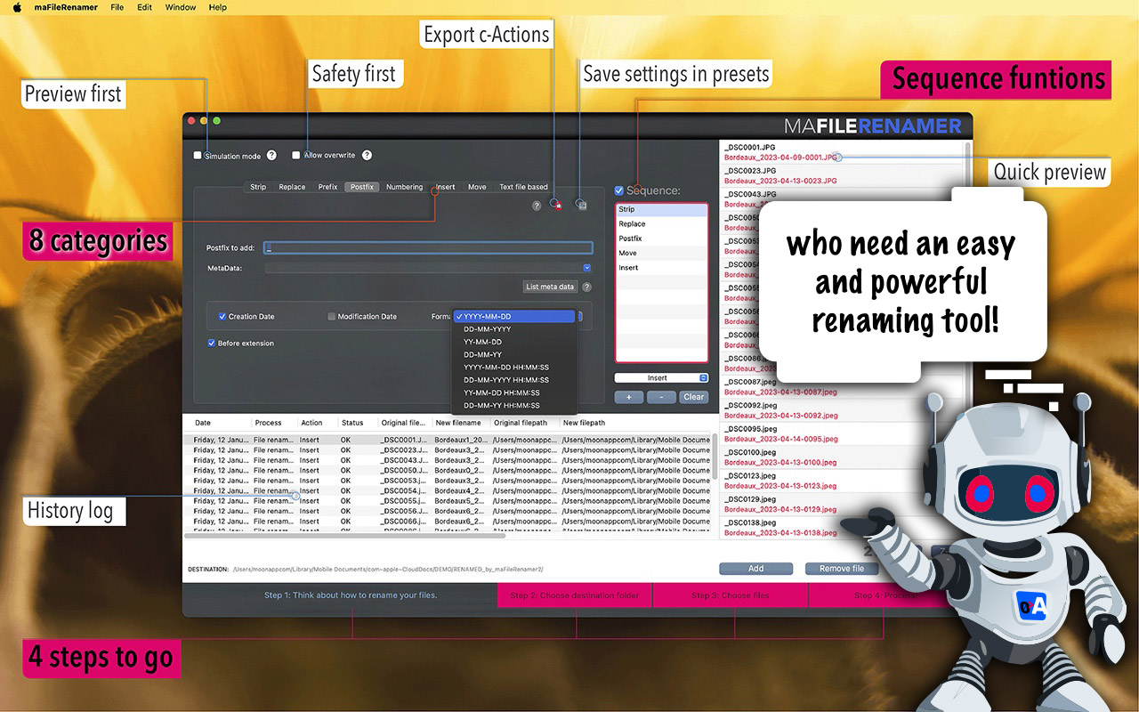1139x712 pixels.
Task: Enable the Simulation mode checkbox
Action: [x=198, y=156]
